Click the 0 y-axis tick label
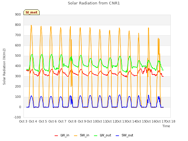The height and width of the screenshot is (141, 188). coord(20,107)
